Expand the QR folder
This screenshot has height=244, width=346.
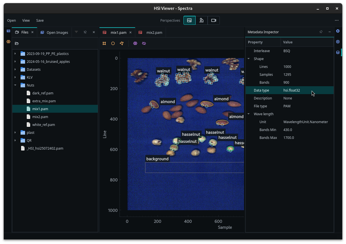[x=15, y=140]
